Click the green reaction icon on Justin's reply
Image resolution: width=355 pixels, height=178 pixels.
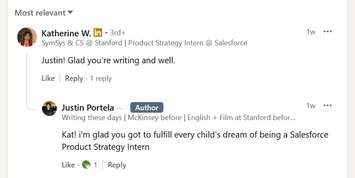pyautogui.click(x=86, y=165)
